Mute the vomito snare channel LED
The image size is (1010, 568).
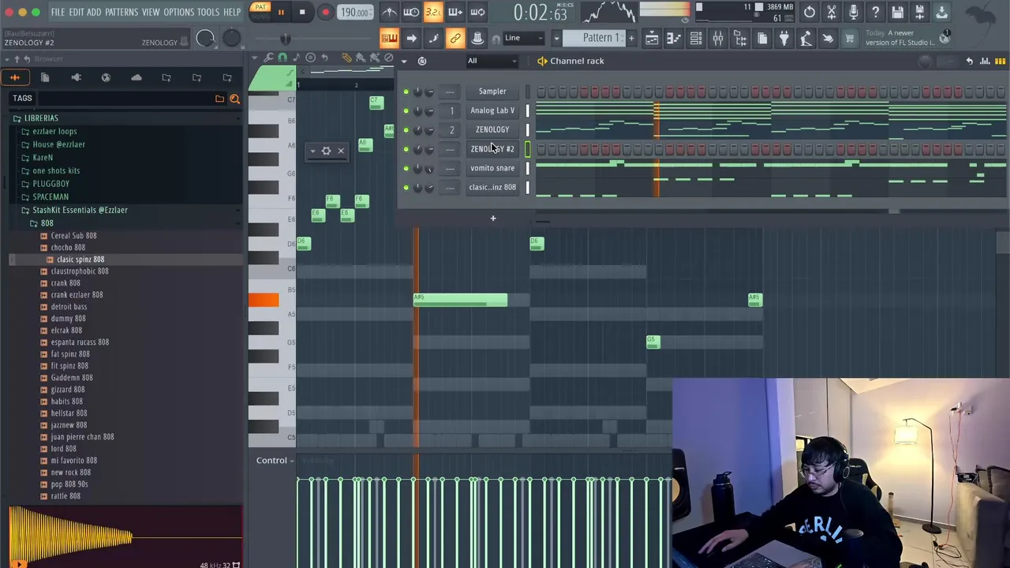click(x=406, y=168)
